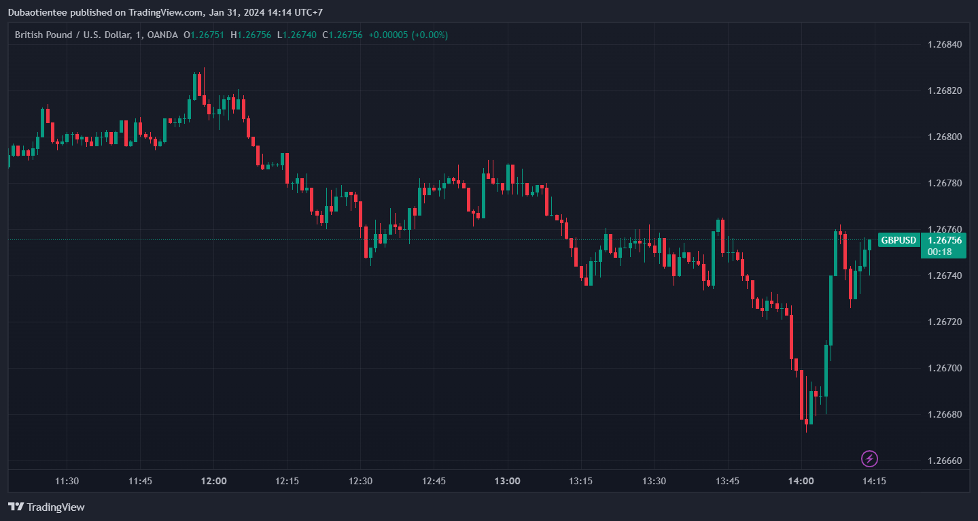
Task: Click the 12:00 time axis label
Action: click(x=213, y=481)
